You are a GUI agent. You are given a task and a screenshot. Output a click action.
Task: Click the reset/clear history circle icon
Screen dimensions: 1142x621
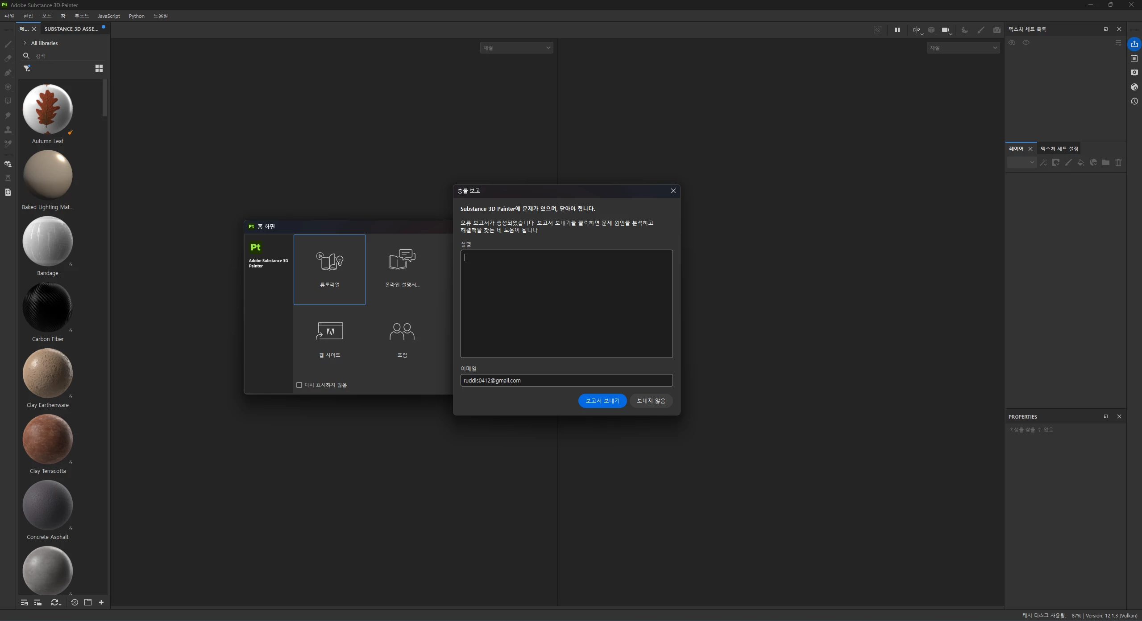(x=75, y=602)
